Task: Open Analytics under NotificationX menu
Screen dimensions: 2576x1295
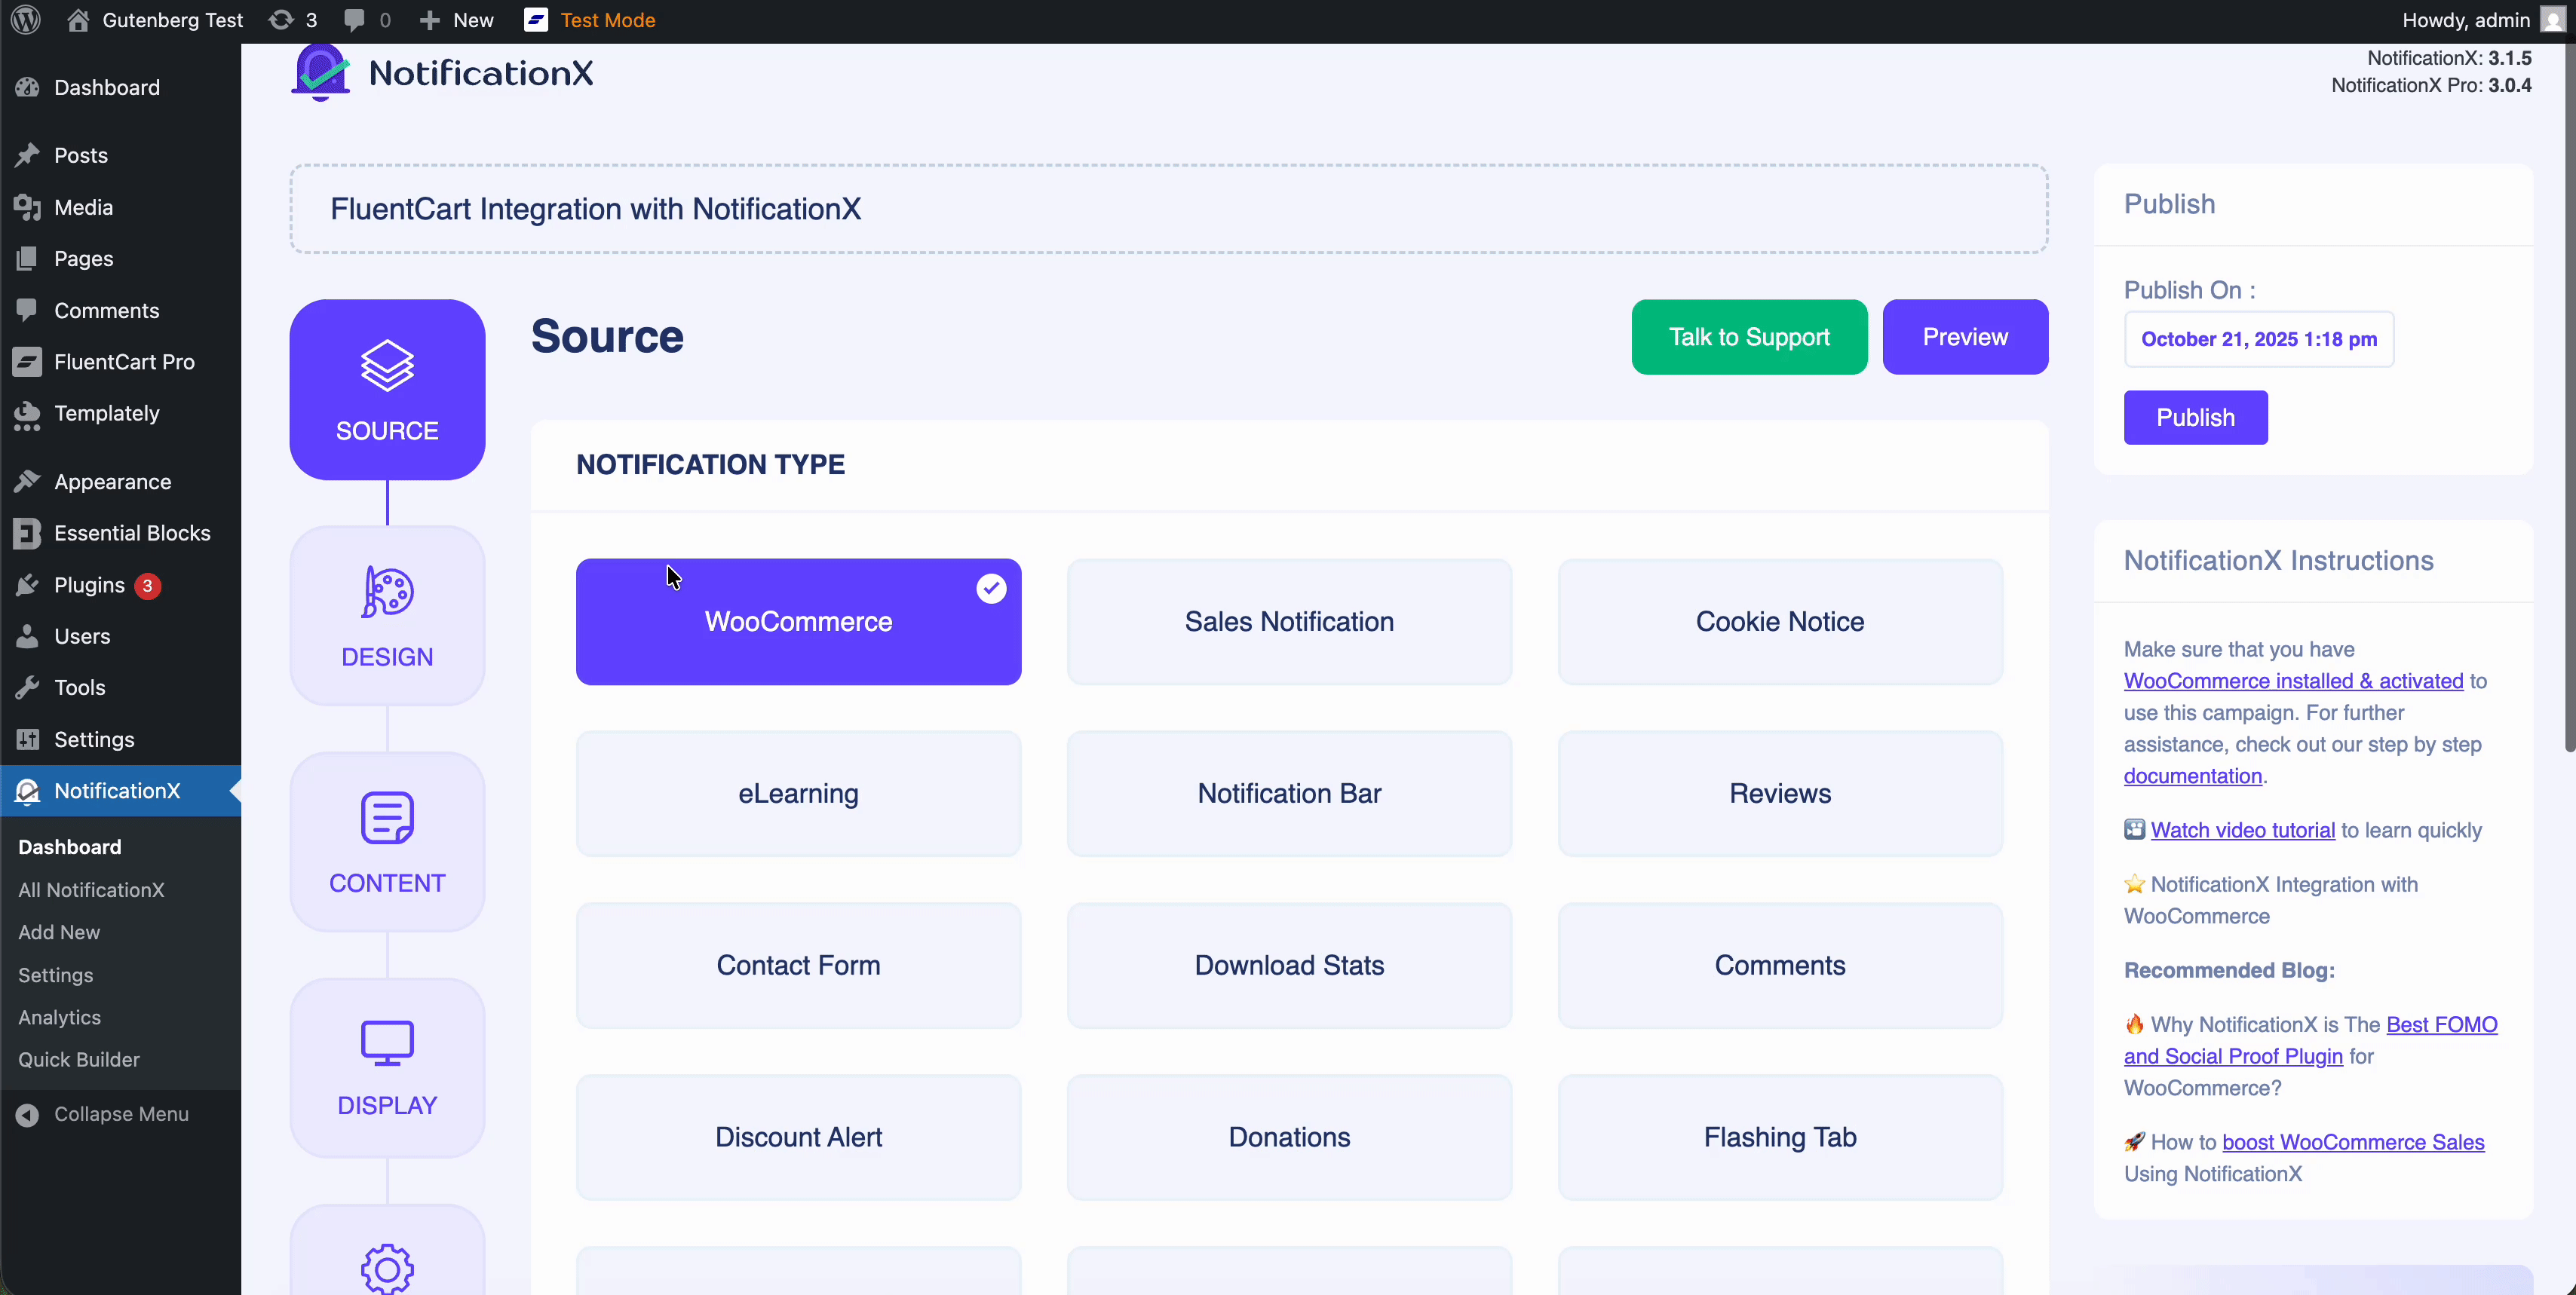Action: click(59, 1017)
